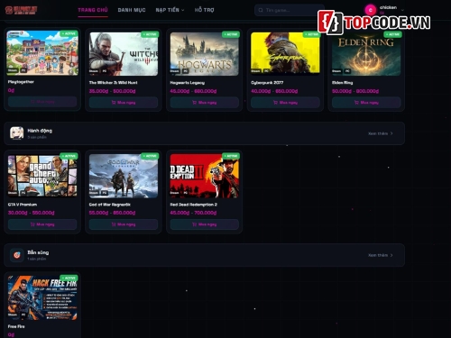Click the Playtogether title text
The height and width of the screenshot is (338, 451).
click(21, 82)
